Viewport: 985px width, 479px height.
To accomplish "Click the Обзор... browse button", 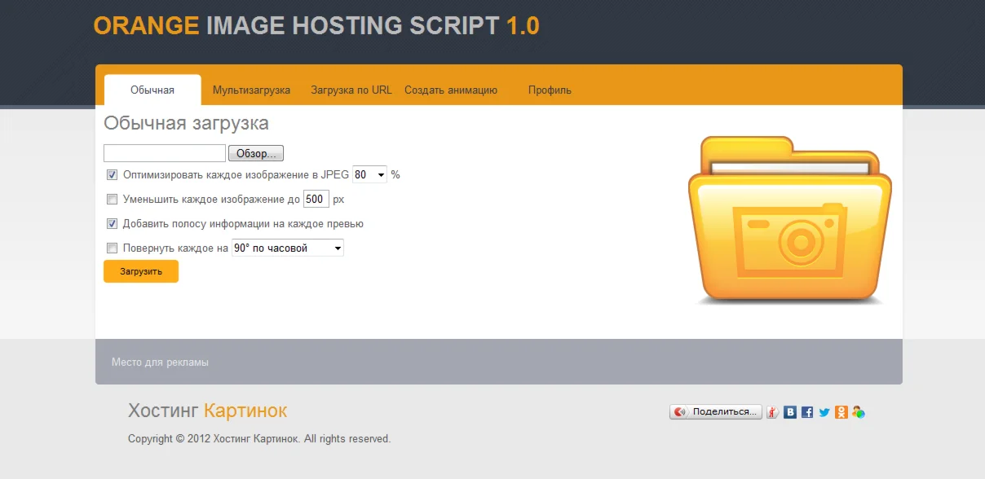I will 256,153.
